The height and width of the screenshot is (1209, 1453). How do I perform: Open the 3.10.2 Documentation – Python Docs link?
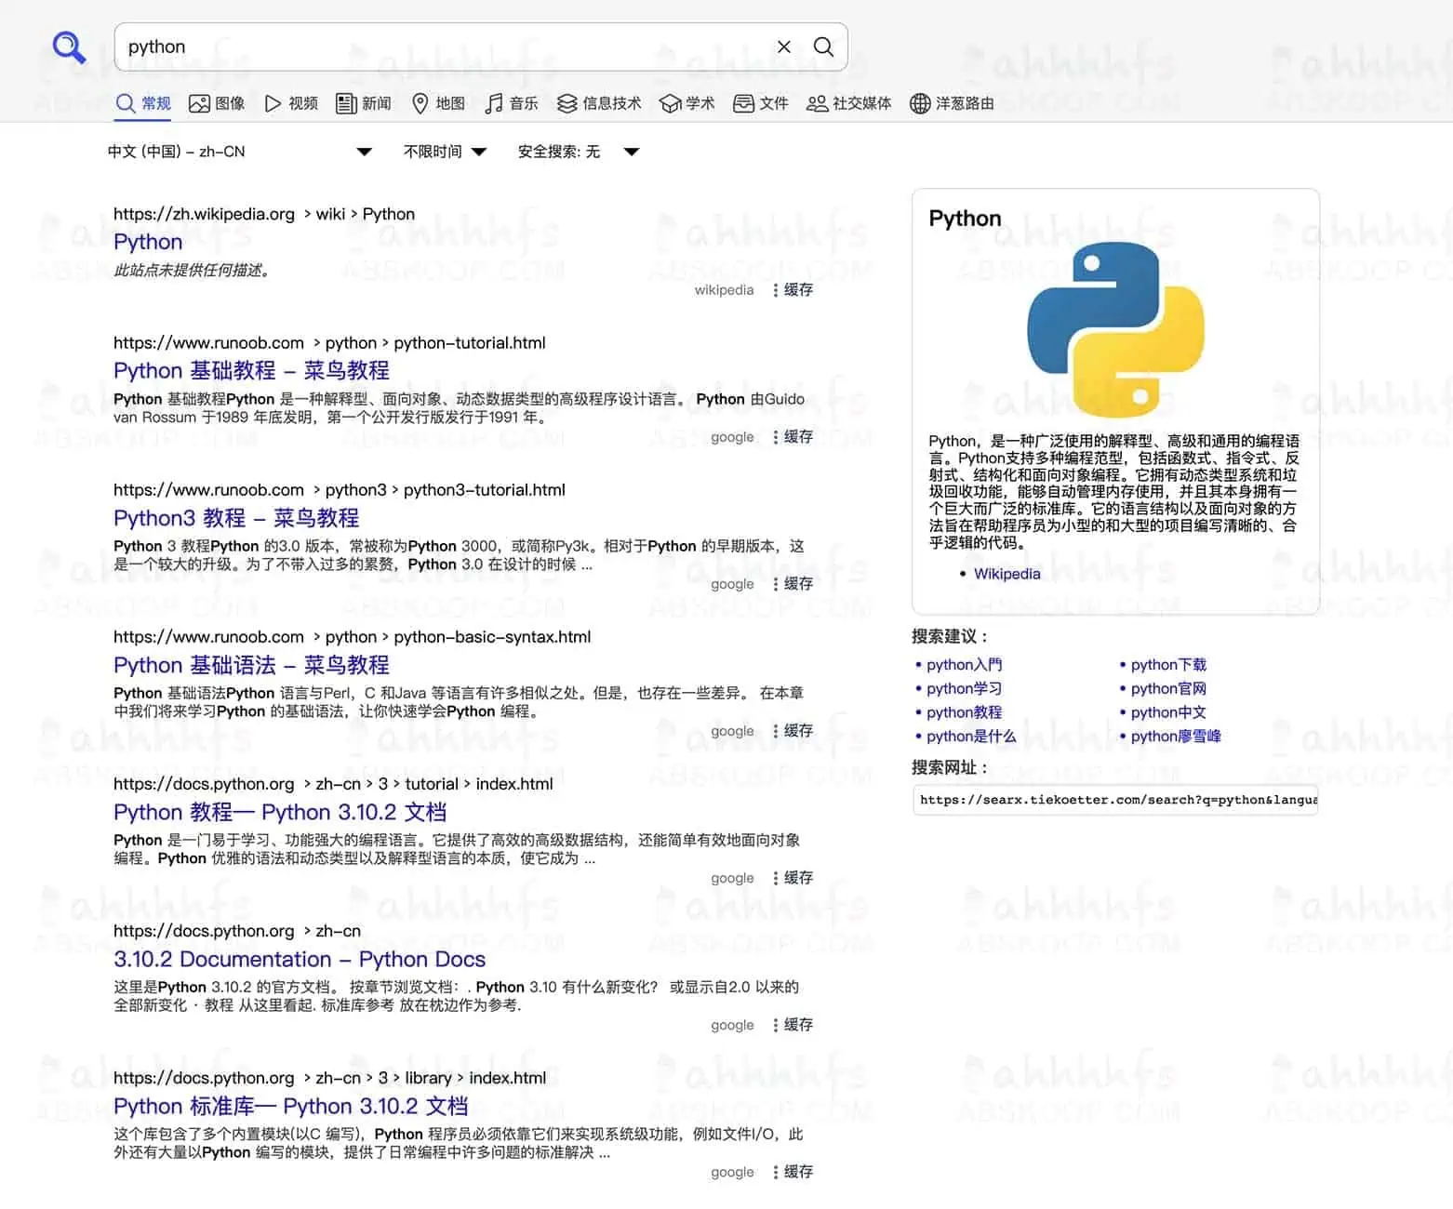pos(299,959)
